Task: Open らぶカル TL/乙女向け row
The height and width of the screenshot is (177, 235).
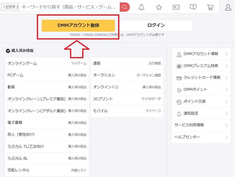Action: tap(47, 147)
